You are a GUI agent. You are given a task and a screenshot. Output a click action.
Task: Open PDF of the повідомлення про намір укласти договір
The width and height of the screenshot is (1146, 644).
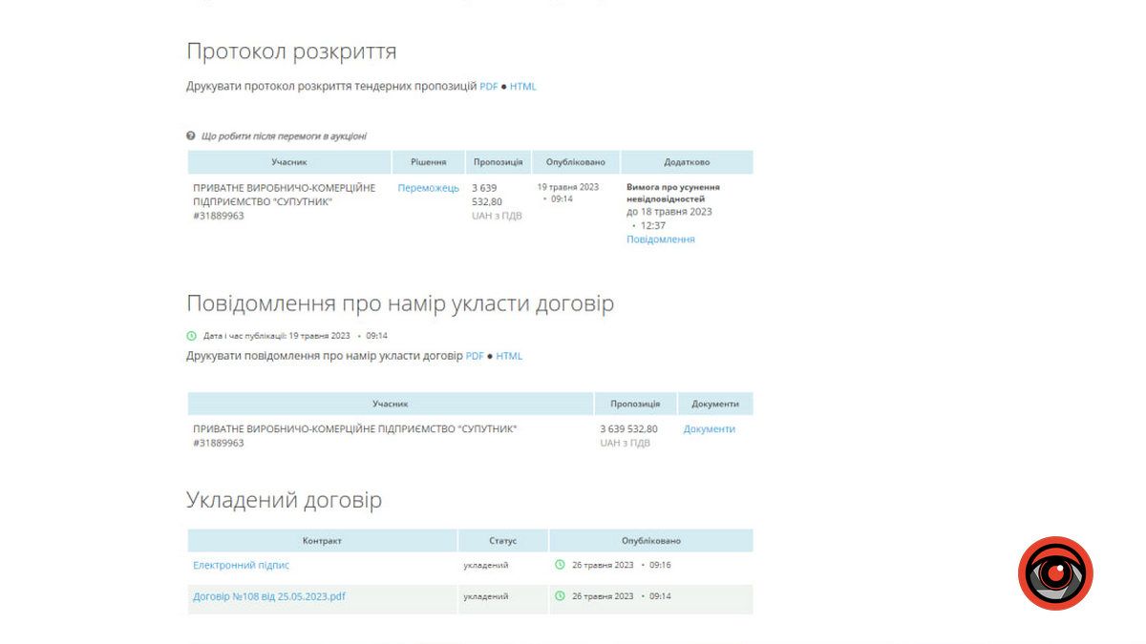475,356
